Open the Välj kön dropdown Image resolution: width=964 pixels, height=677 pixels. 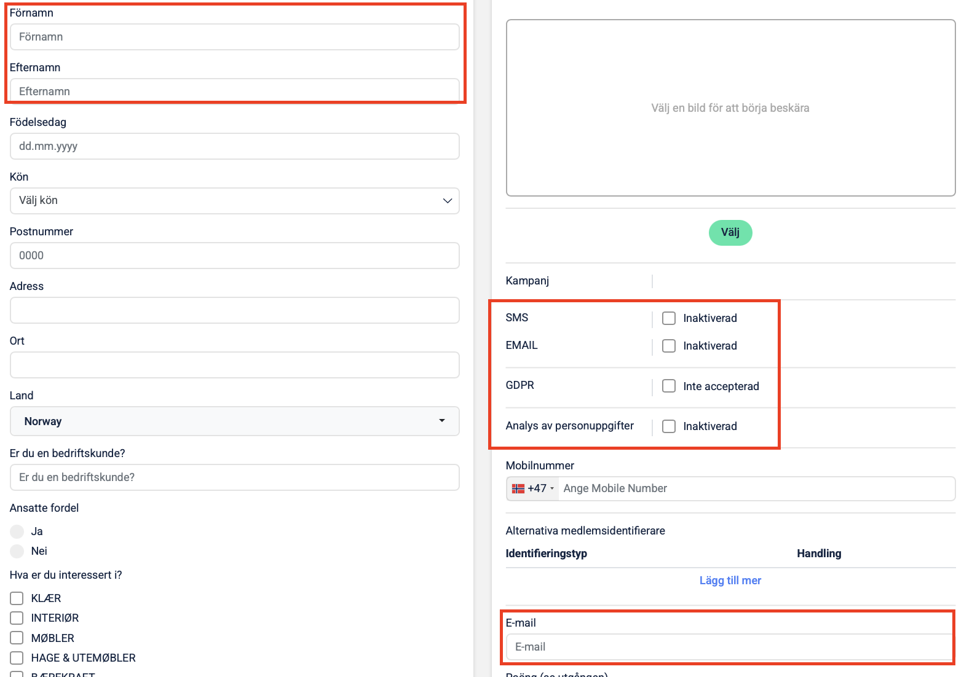[x=234, y=201]
